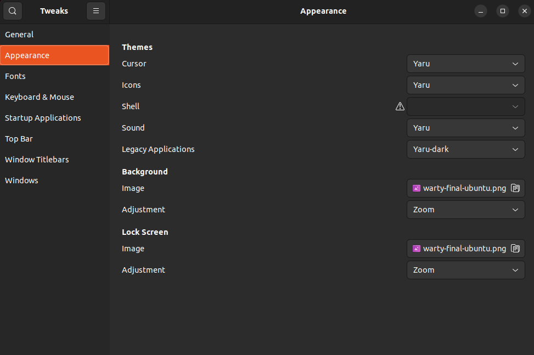Open the Icons theme dropdown set to Yaru
Image resolution: width=534 pixels, height=355 pixels.
[x=465, y=85]
